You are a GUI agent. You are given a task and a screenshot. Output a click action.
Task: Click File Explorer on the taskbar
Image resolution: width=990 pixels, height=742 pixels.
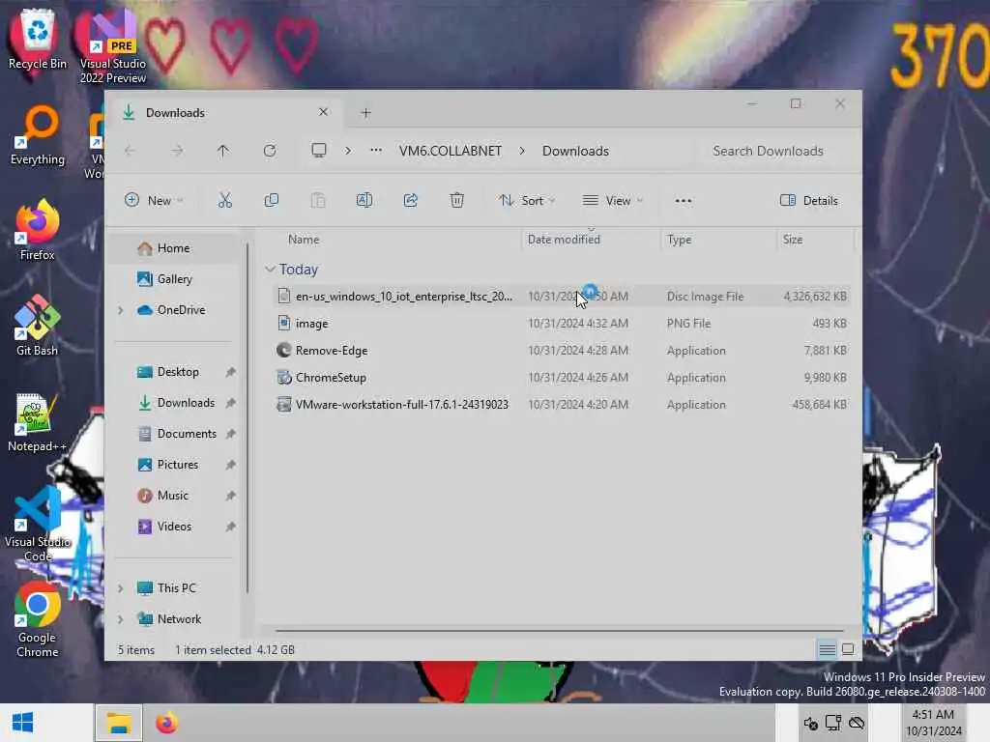coord(119,723)
